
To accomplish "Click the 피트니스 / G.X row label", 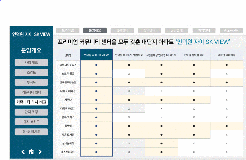I will [x=68, y=65].
